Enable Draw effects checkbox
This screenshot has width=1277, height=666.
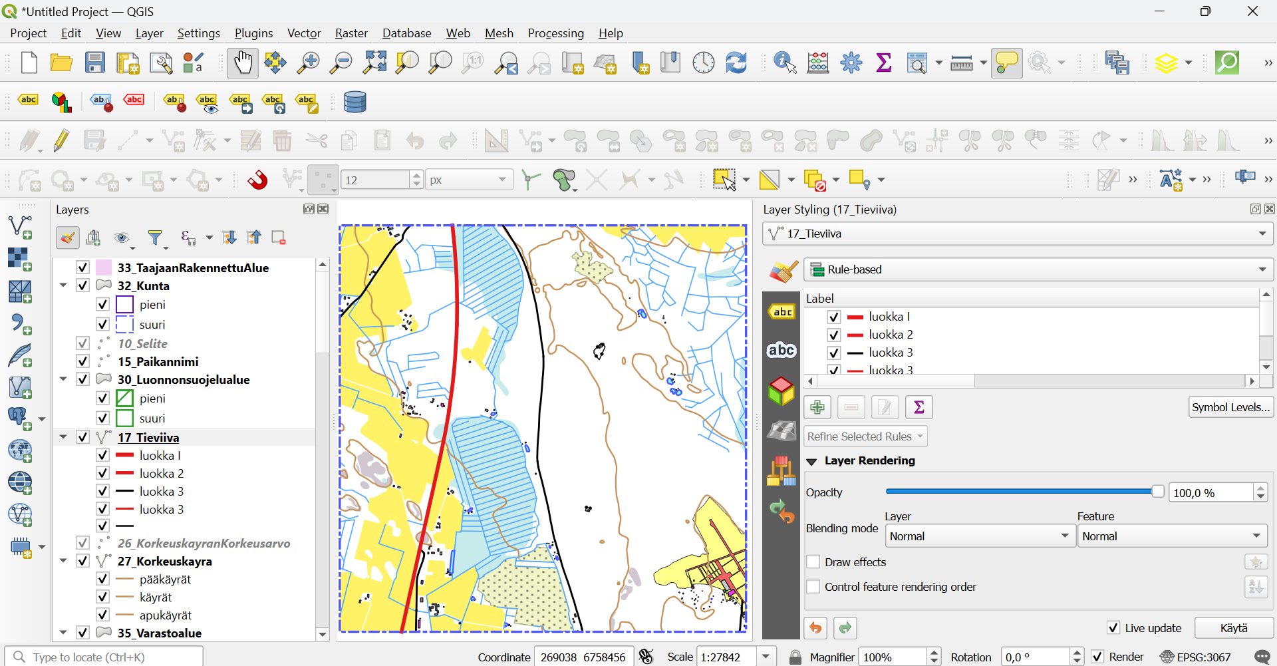813,562
